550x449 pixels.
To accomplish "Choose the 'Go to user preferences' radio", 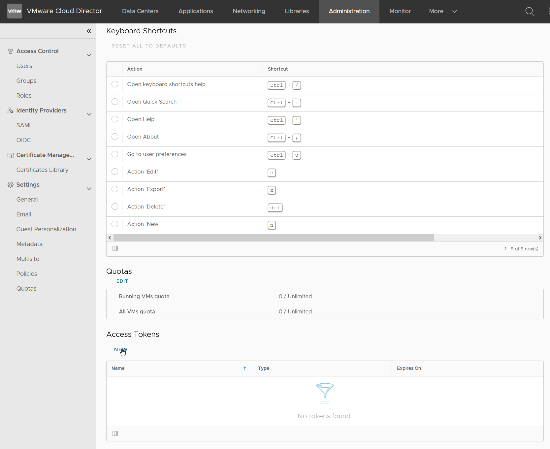I will tap(115, 154).
